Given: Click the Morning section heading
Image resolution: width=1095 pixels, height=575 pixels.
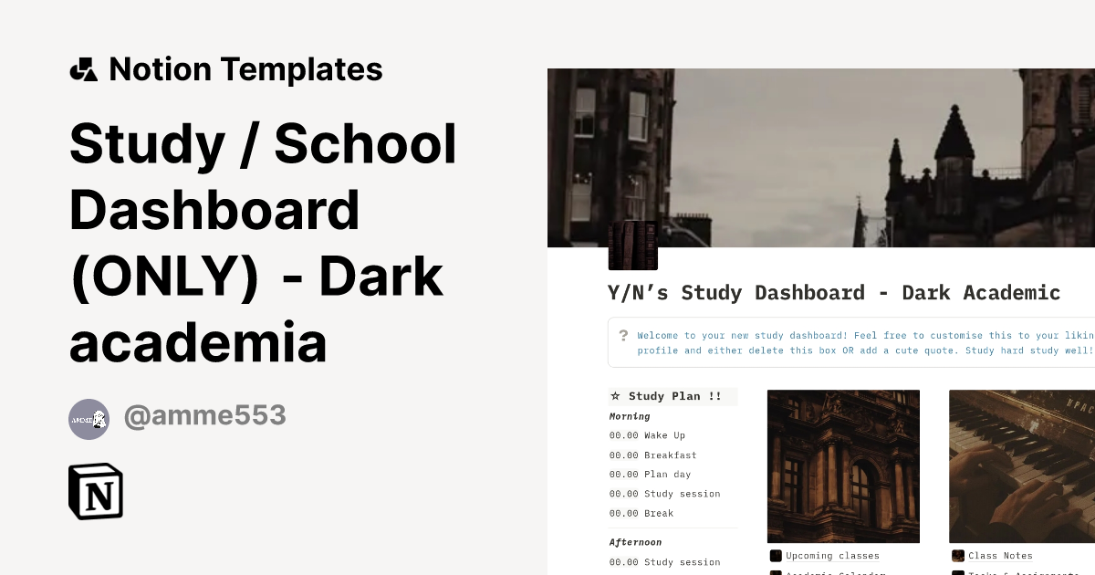Looking at the screenshot, I should (630, 416).
